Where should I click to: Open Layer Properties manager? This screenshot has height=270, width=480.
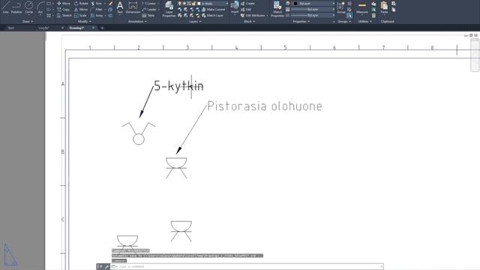[169, 8]
